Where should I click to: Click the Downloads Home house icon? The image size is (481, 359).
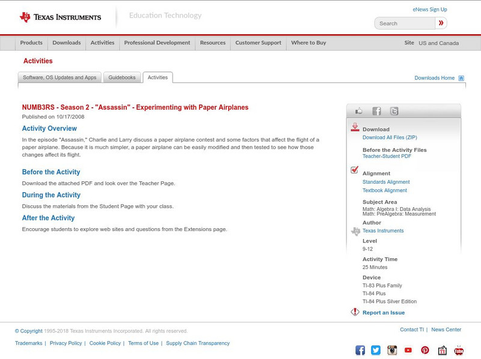point(461,78)
